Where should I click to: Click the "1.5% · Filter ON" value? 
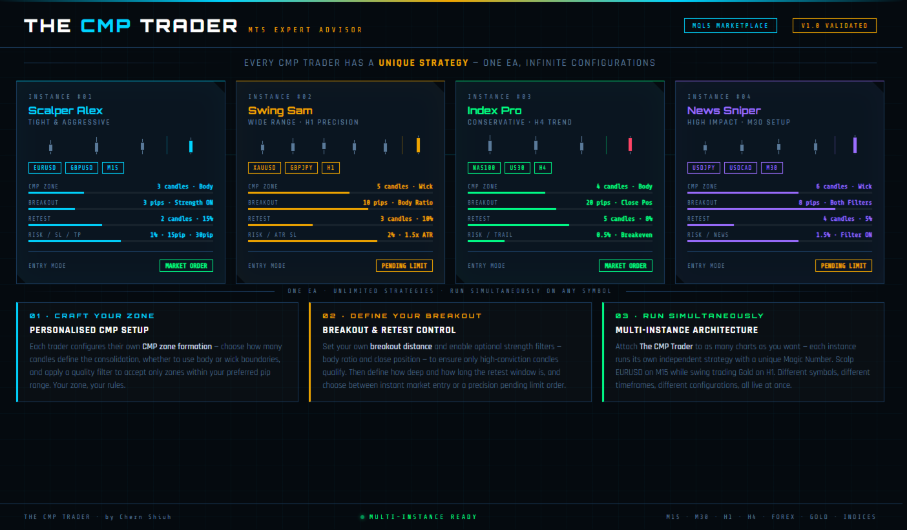pos(844,235)
